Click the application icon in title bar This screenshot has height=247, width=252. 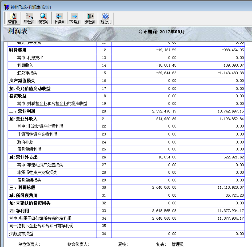pyautogui.click(x=7, y=7)
